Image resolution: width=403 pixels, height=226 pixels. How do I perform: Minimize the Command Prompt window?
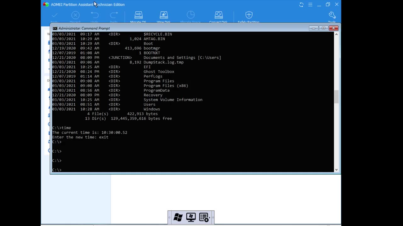[313, 28]
